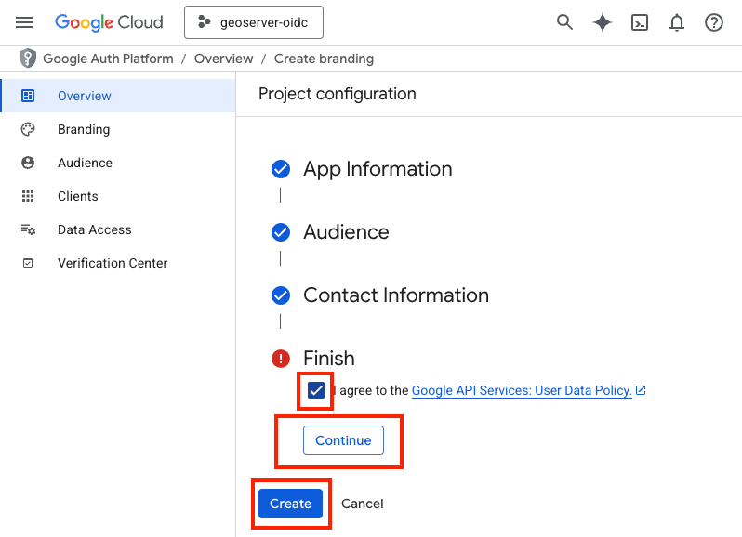This screenshot has width=742, height=537.
Task: Expand the App Information step
Action: (378, 169)
